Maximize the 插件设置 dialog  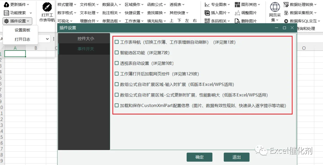(284, 28)
